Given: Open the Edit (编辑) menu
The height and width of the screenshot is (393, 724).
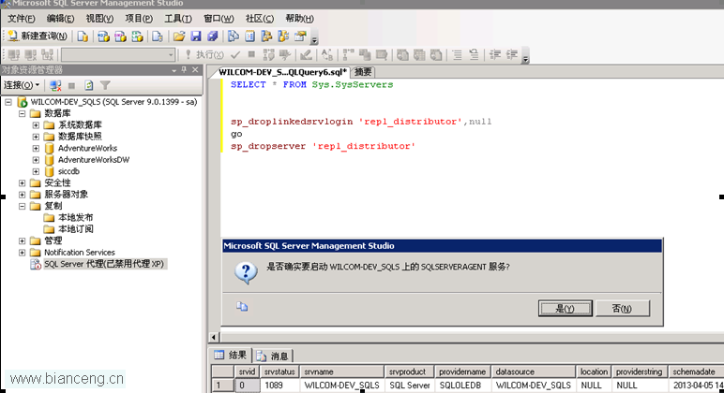Looking at the screenshot, I should click(60, 19).
